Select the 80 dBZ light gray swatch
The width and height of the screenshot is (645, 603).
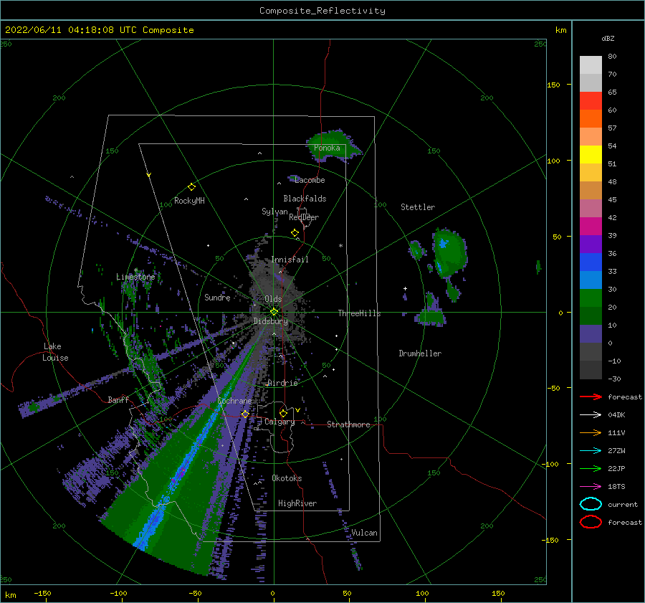(591, 65)
